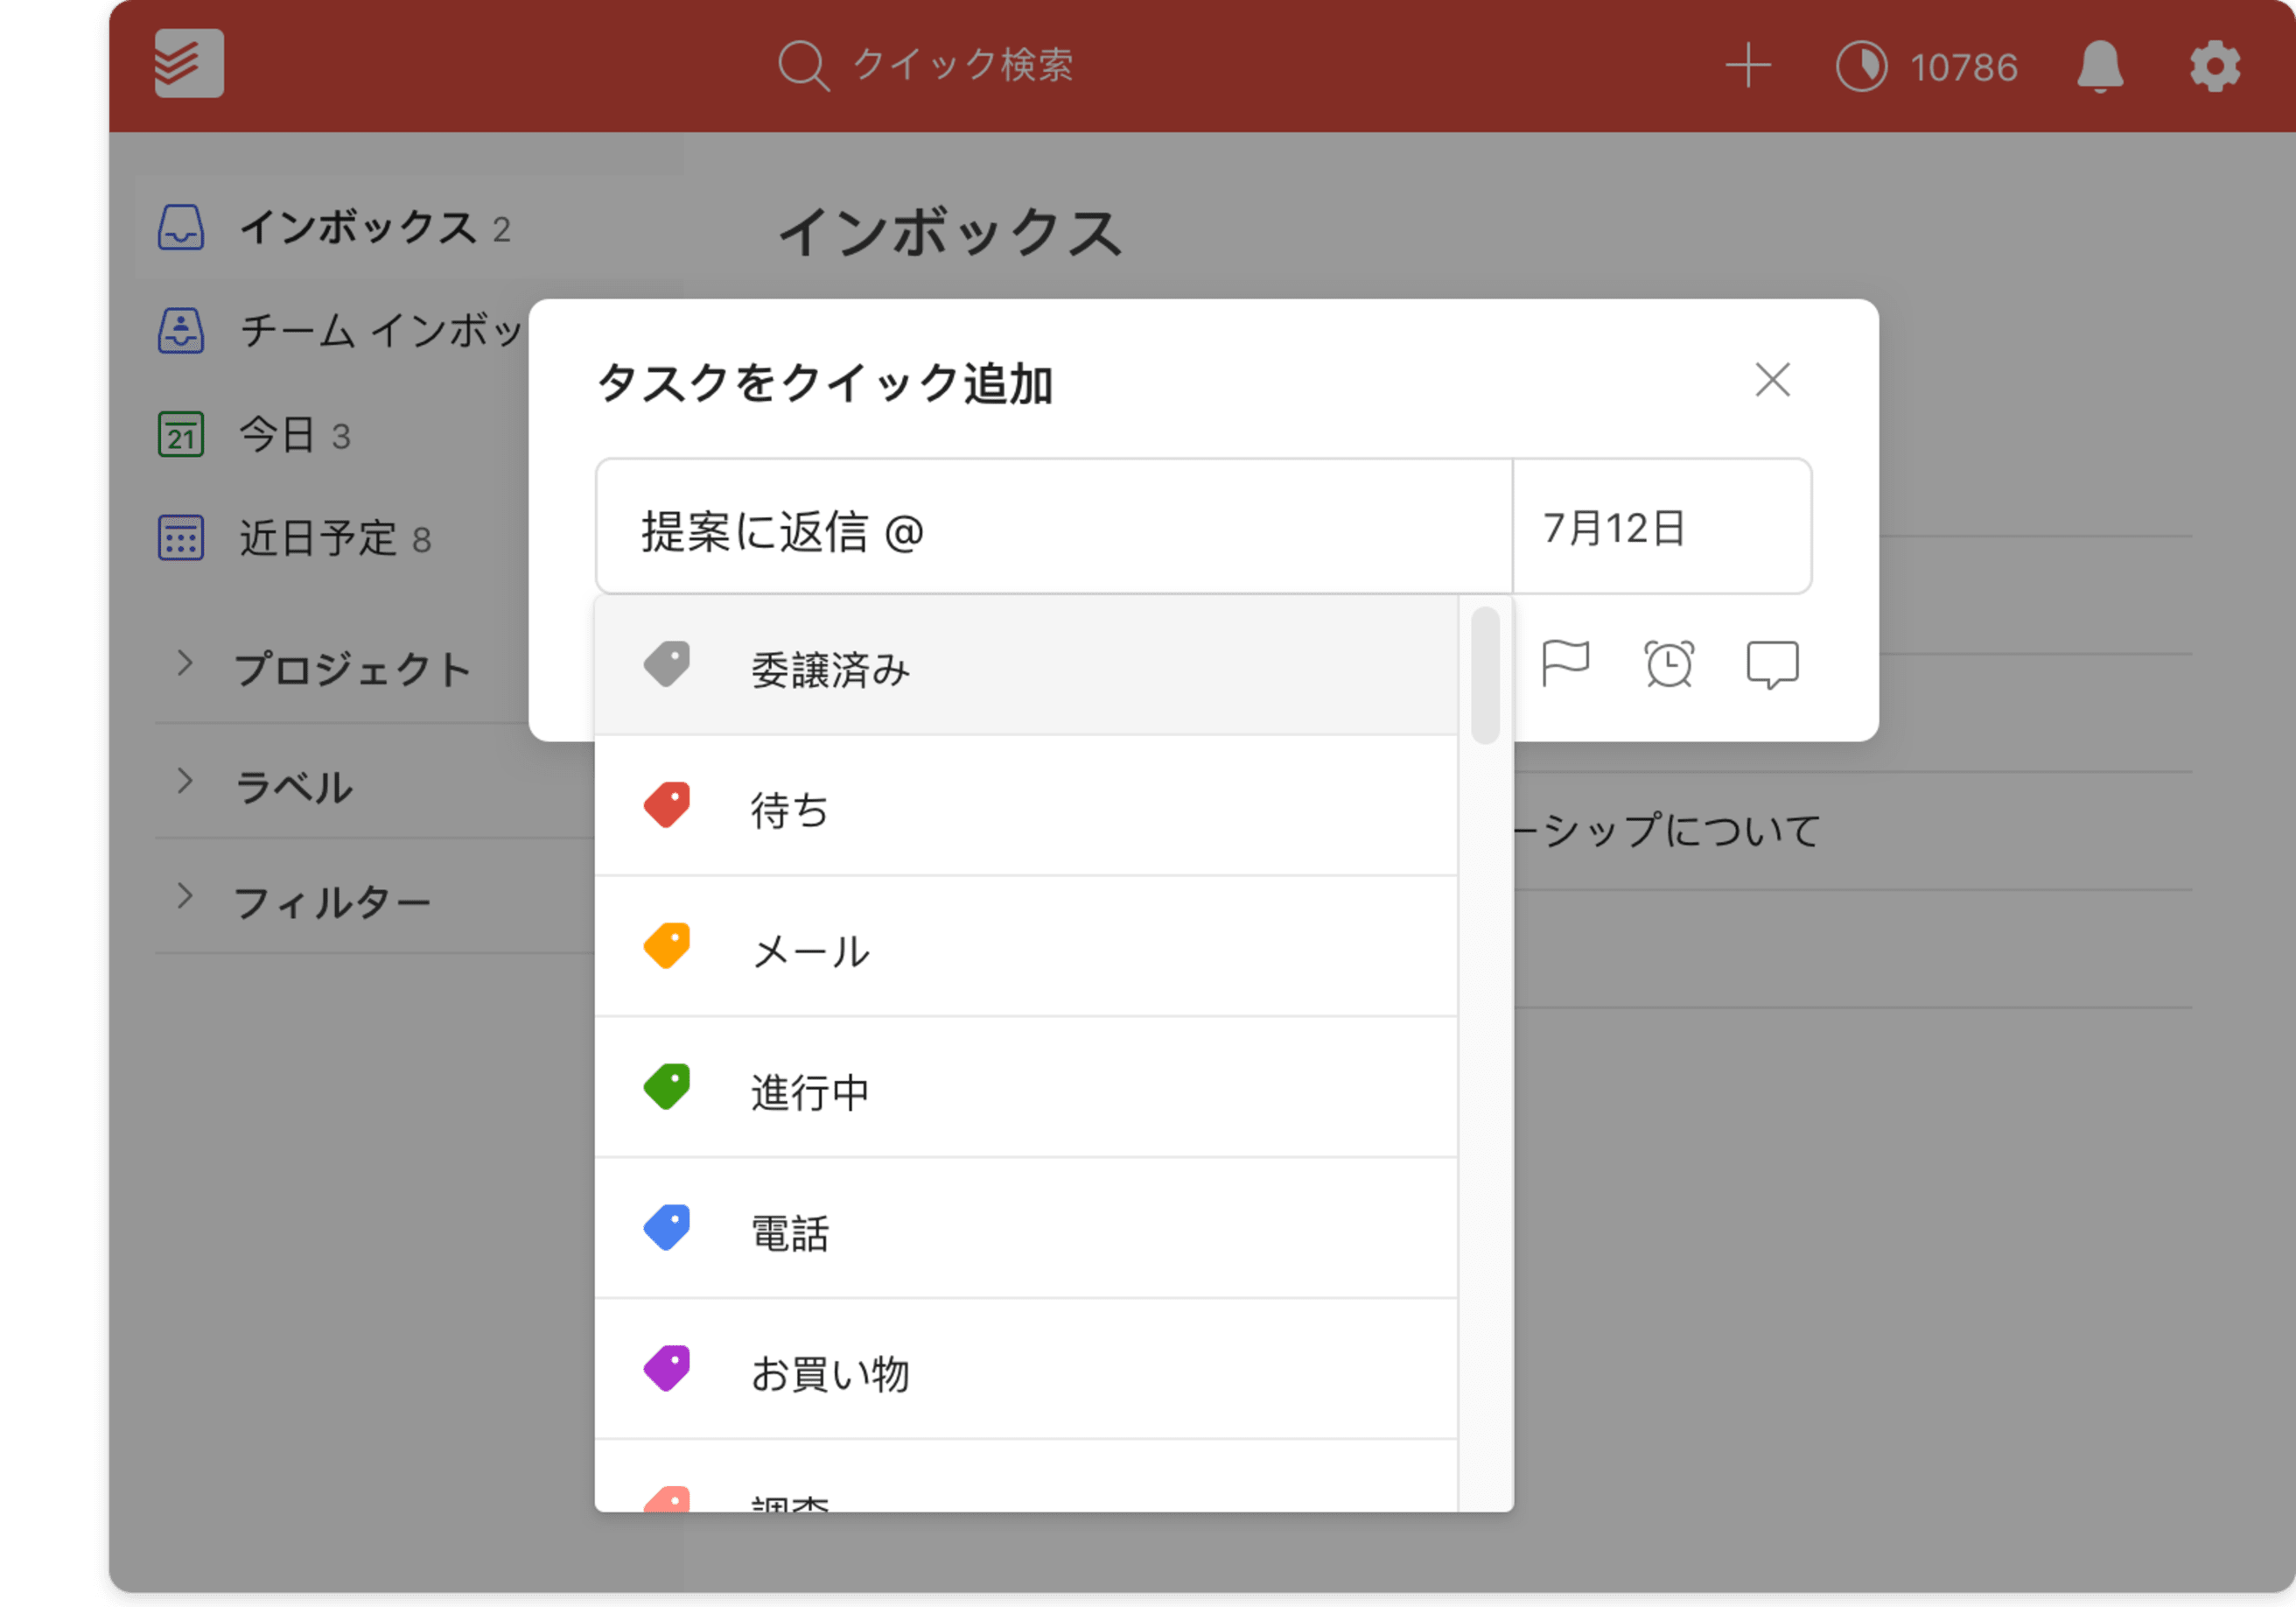Select the 電話 label suggestion
The height and width of the screenshot is (1607, 2296).
point(1026,1230)
